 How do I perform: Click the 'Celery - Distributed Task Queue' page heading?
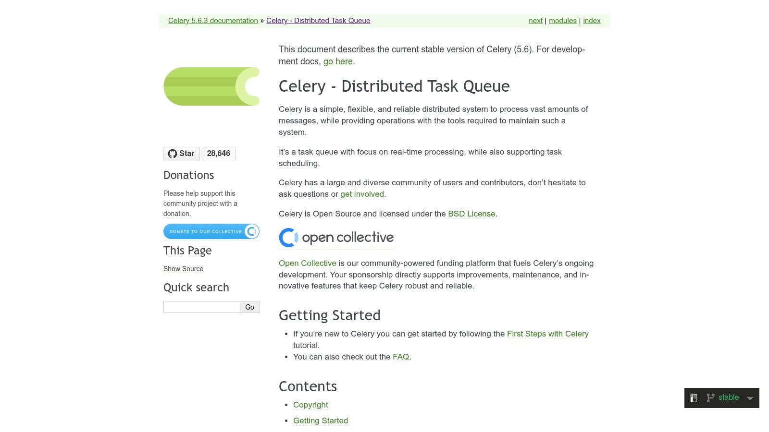point(394,86)
